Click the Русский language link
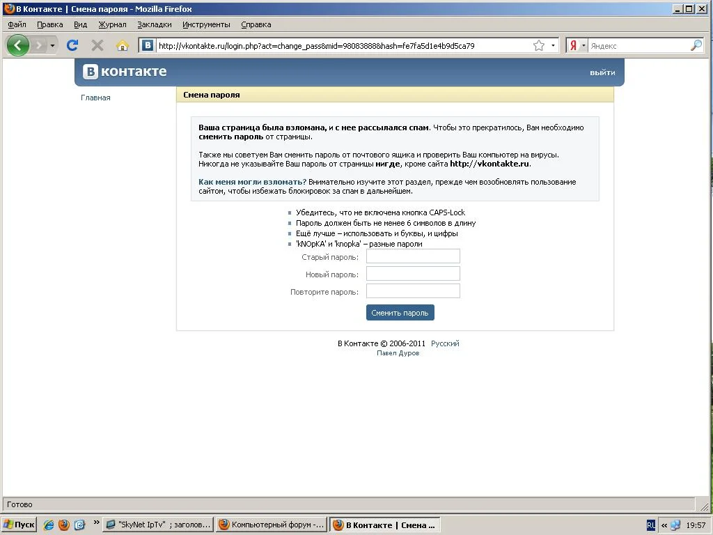 click(x=445, y=343)
